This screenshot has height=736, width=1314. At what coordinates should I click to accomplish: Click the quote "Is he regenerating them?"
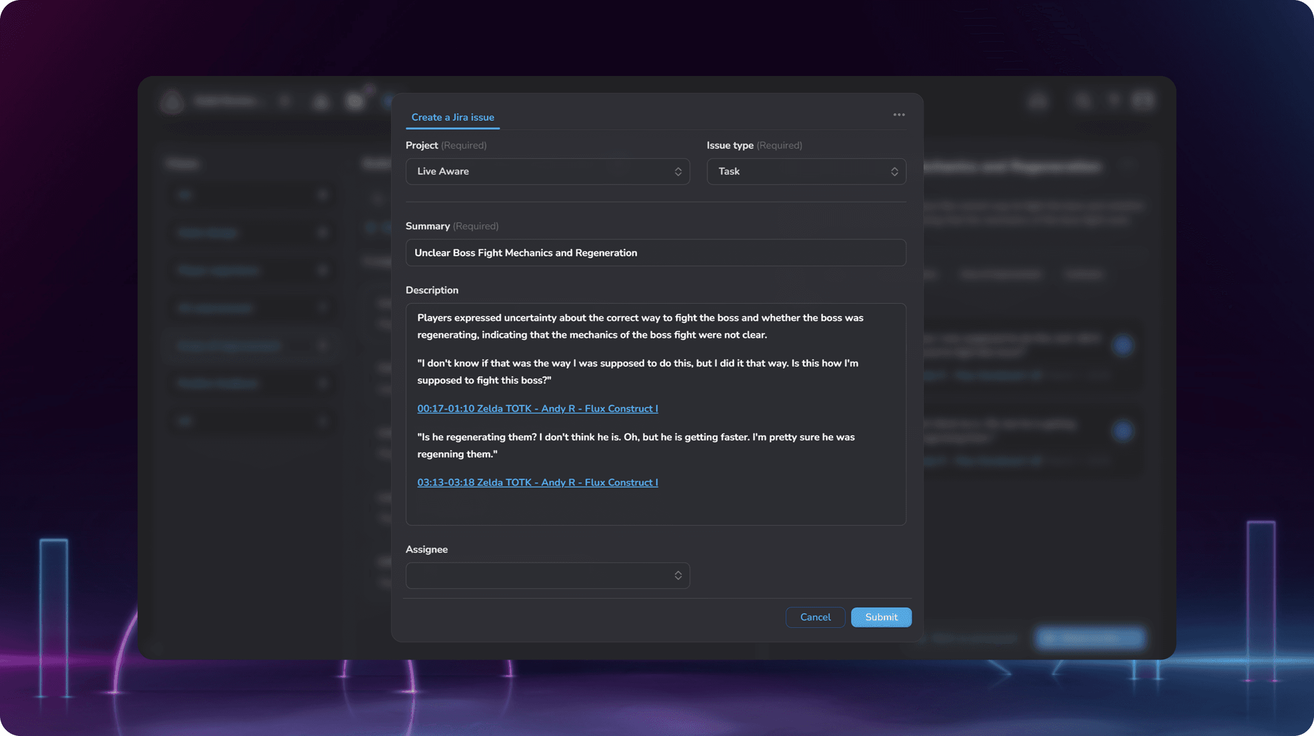coord(636,446)
